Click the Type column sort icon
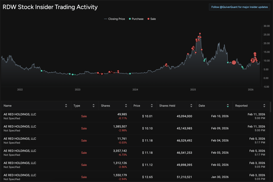273x182 pixels. point(94,106)
